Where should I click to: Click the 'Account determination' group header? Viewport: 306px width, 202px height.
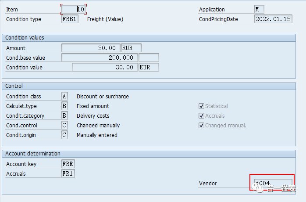(149, 154)
